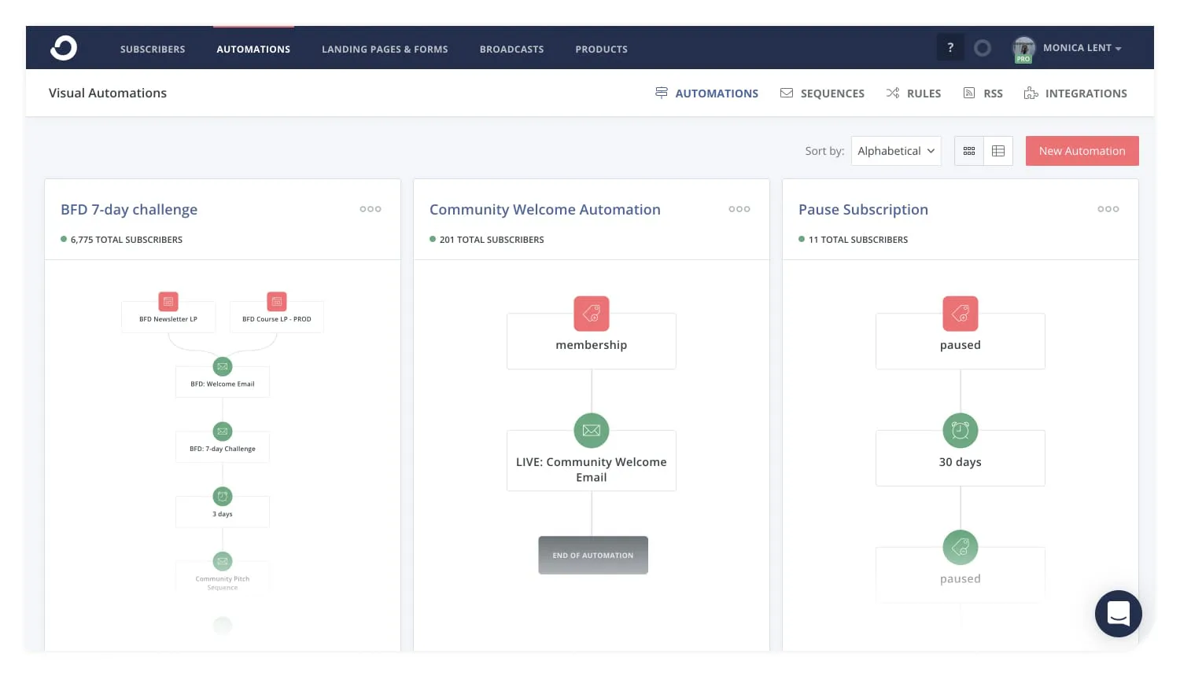Open the help question mark icon
This screenshot has width=1180, height=679.
pos(950,47)
